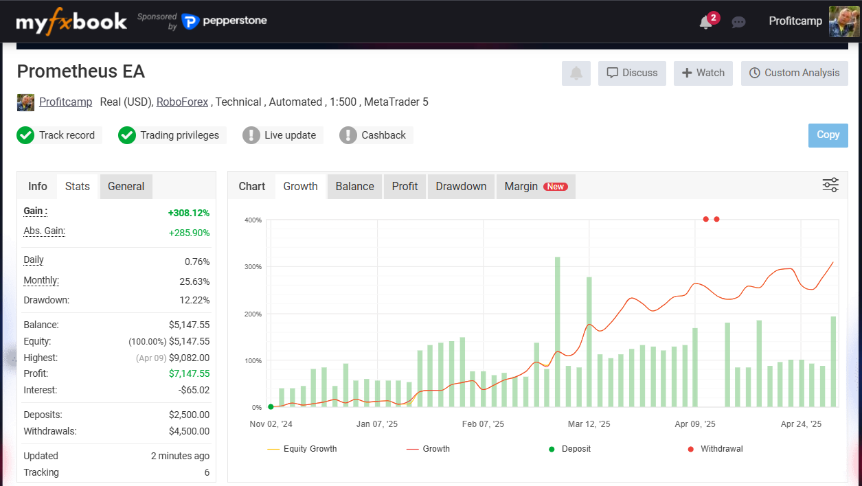Click the Withdrawals $4,500.00 value

[190, 432]
